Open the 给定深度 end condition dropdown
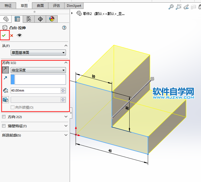The width and height of the screenshot is (201, 182). coord(38,70)
